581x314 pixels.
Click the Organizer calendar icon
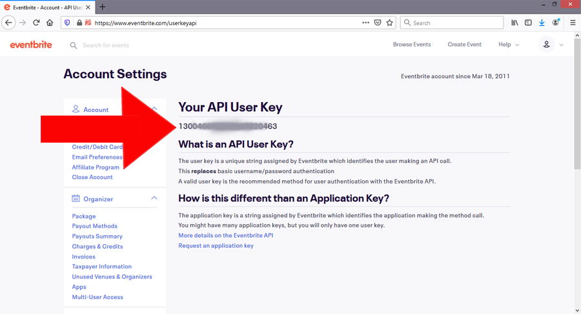coord(76,198)
